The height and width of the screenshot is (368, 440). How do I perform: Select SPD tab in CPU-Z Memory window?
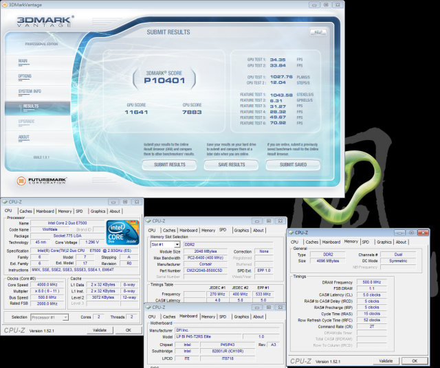366,242
